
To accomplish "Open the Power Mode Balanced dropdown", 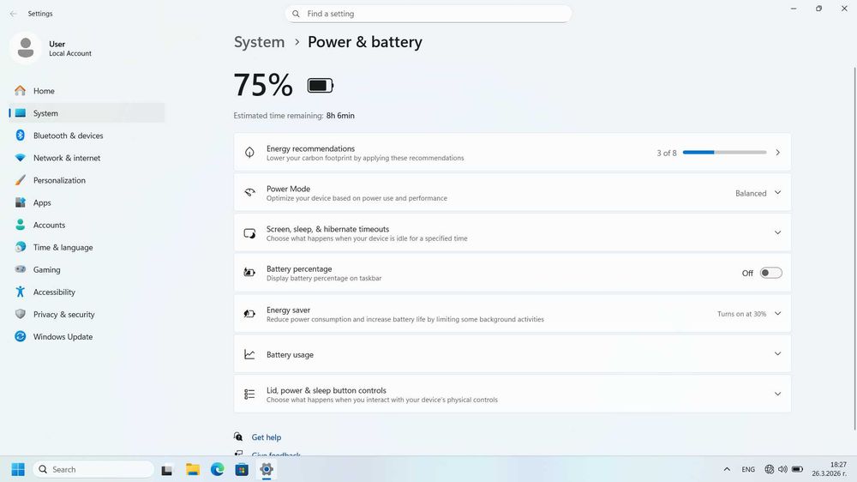I will (758, 193).
